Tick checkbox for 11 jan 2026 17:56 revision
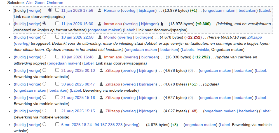Image resolution: width=279 pixels, height=133 pixels. tap(57, 10)
